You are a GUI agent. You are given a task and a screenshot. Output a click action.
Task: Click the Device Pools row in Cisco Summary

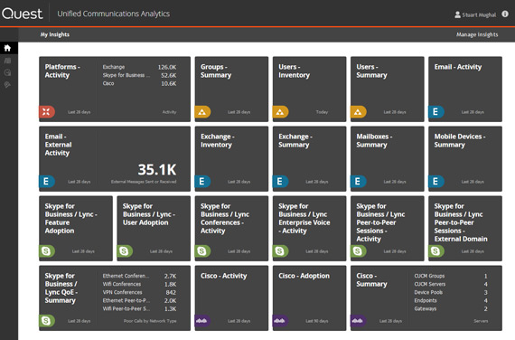(x=451, y=292)
